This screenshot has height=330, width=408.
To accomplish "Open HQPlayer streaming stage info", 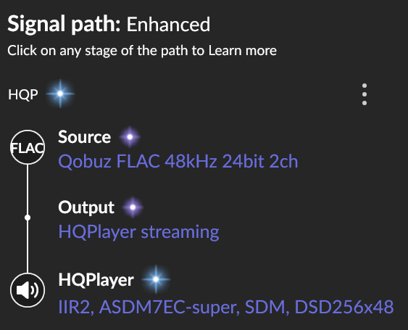I will [x=138, y=232].
